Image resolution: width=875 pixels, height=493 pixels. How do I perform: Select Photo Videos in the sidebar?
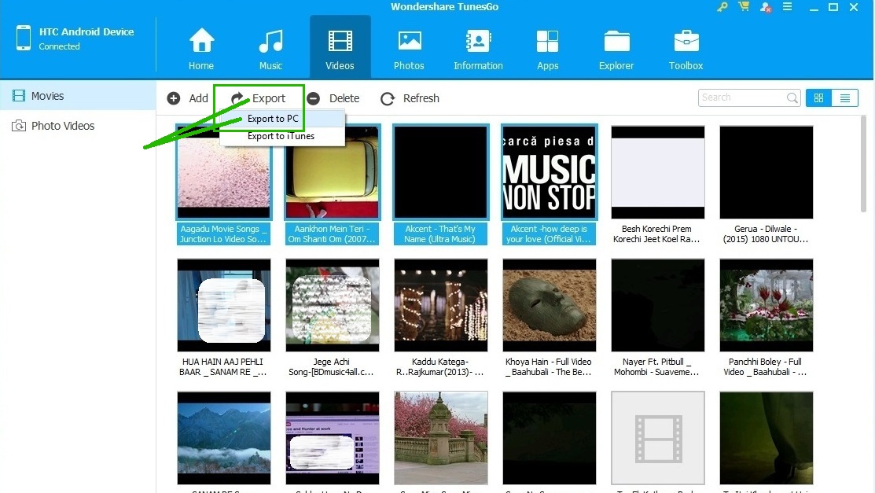[x=63, y=126]
